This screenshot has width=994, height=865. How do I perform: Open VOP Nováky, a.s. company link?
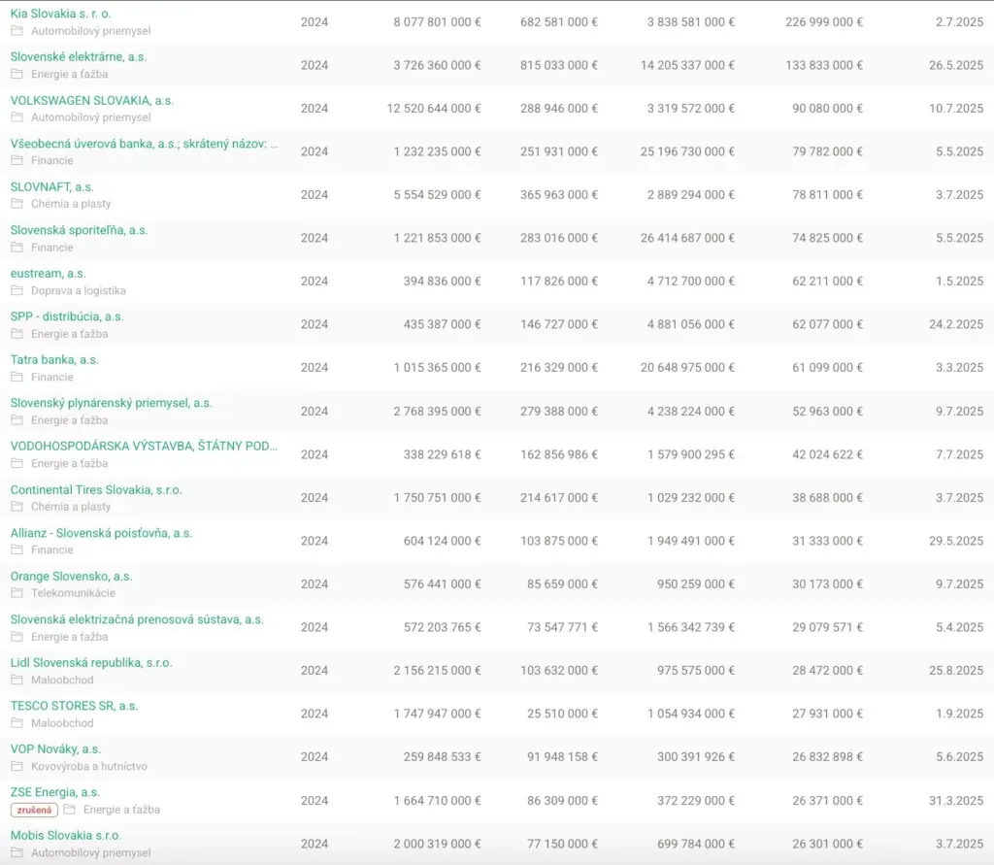point(55,749)
